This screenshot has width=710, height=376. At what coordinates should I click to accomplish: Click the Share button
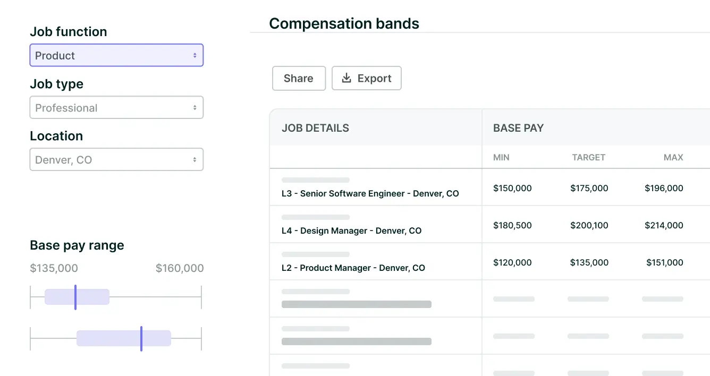(x=299, y=78)
